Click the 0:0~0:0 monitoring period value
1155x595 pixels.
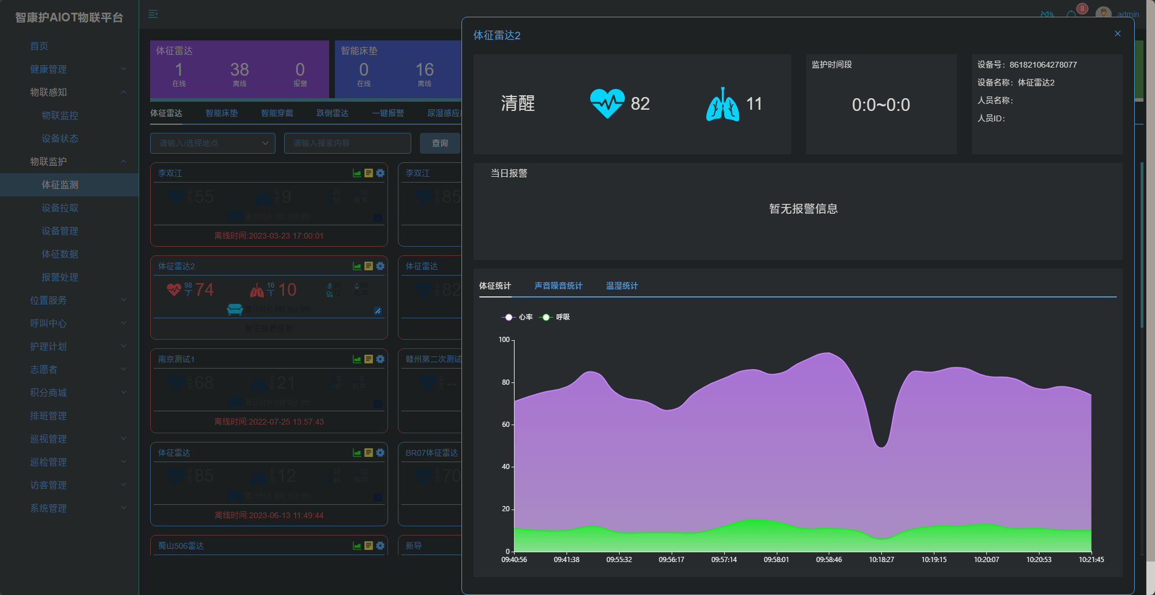coord(881,105)
